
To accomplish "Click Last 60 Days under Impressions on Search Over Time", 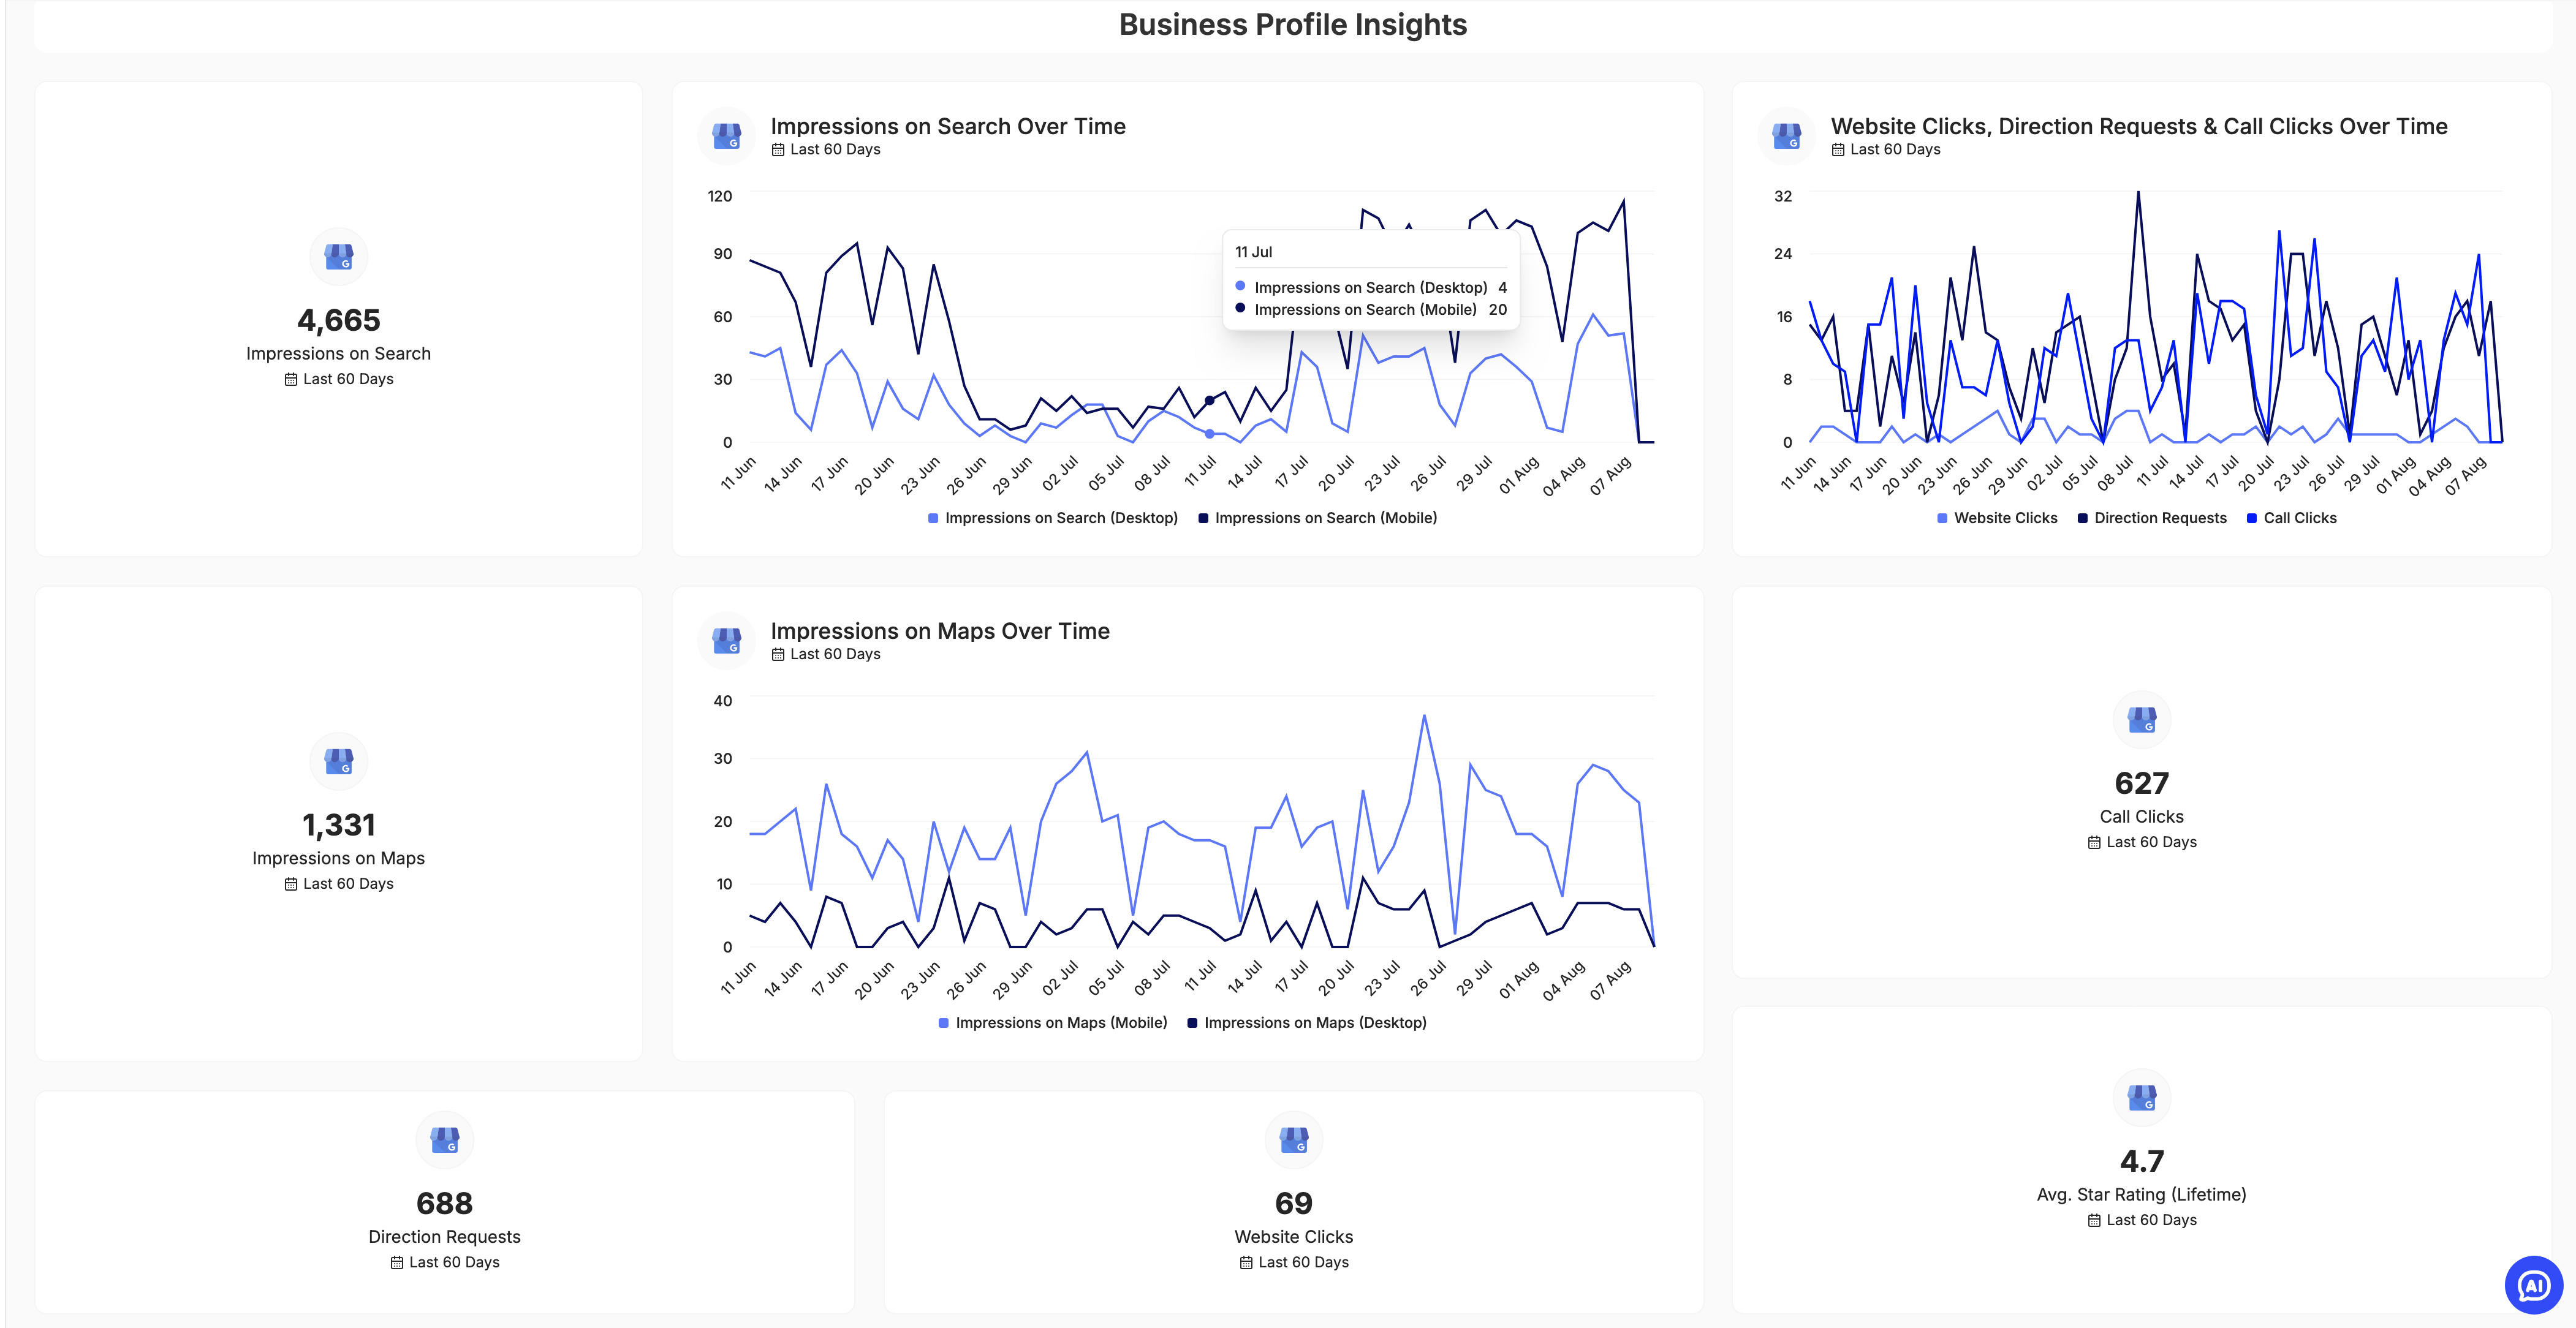I will point(835,150).
